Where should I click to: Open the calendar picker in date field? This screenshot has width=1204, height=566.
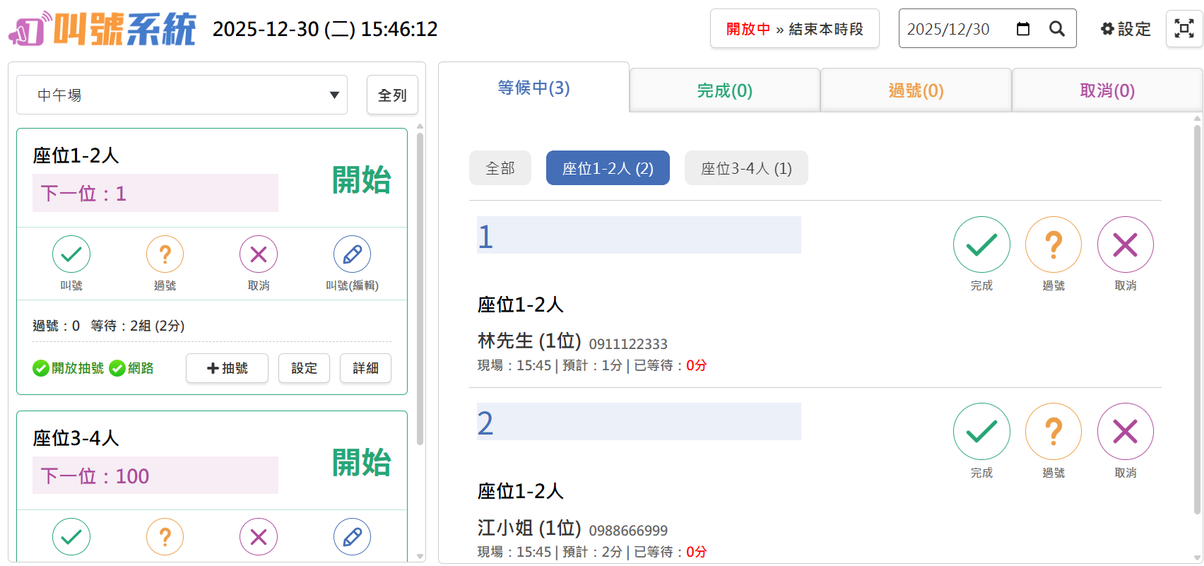click(1022, 29)
